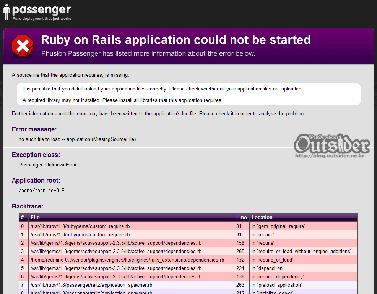Image resolution: width=377 pixels, height=294 pixels.
Task: Click the passenger brand name text
Action: pos(41,10)
